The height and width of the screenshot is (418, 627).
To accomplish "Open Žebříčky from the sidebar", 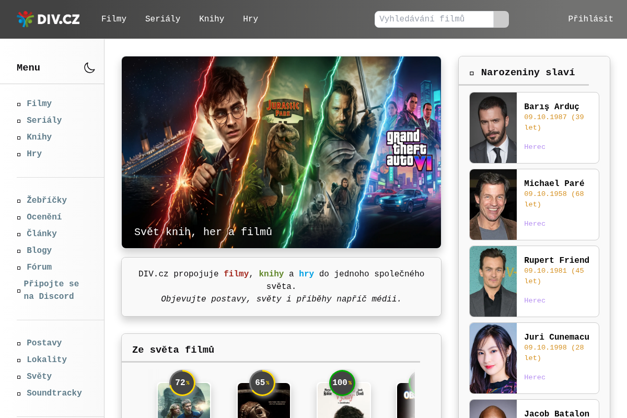I will (x=47, y=201).
